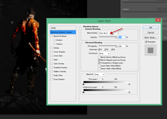Click This Layer black slider handle
Viewport: 167px width, 119px height.
tap(83, 84)
